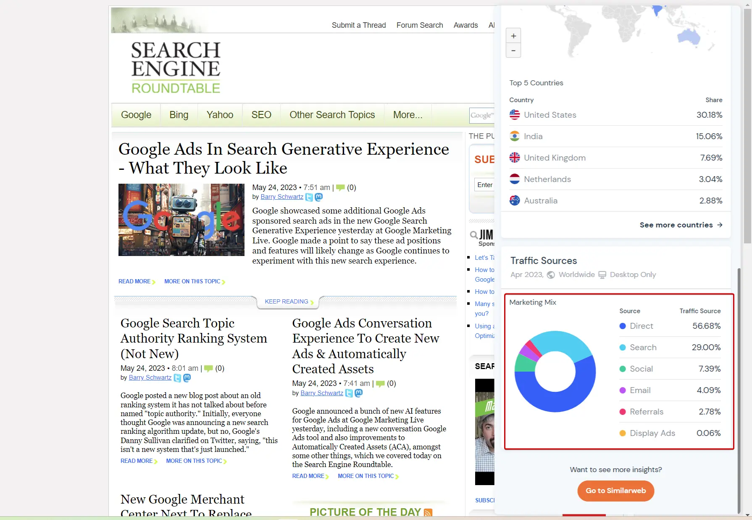Viewport: 752px width, 520px height.
Task: Click the RSS icon next to Picture of the Day
Action: point(428,512)
